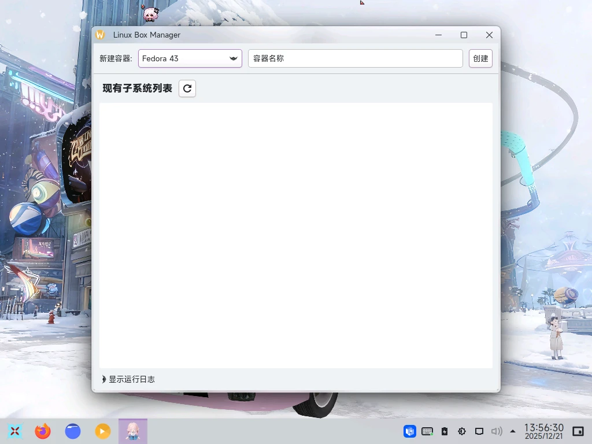
Task: Expand the 显示运行日志 log section
Action: pos(128,379)
